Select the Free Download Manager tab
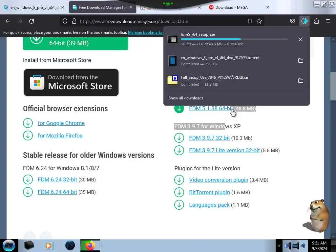The width and height of the screenshot is (336, 252). point(102,8)
